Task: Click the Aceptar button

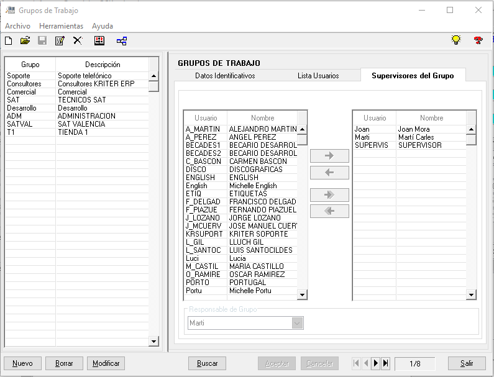Action: click(277, 363)
